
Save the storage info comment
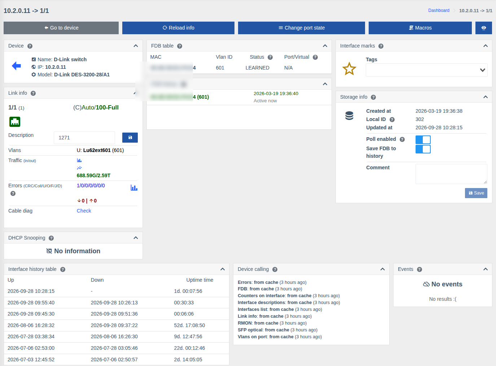pyautogui.click(x=476, y=193)
